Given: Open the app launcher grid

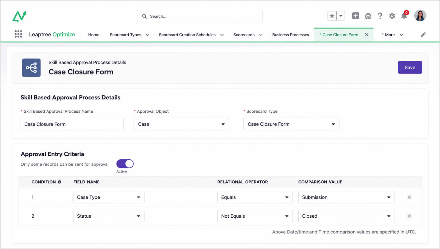Looking at the screenshot, I should pyautogui.click(x=18, y=34).
